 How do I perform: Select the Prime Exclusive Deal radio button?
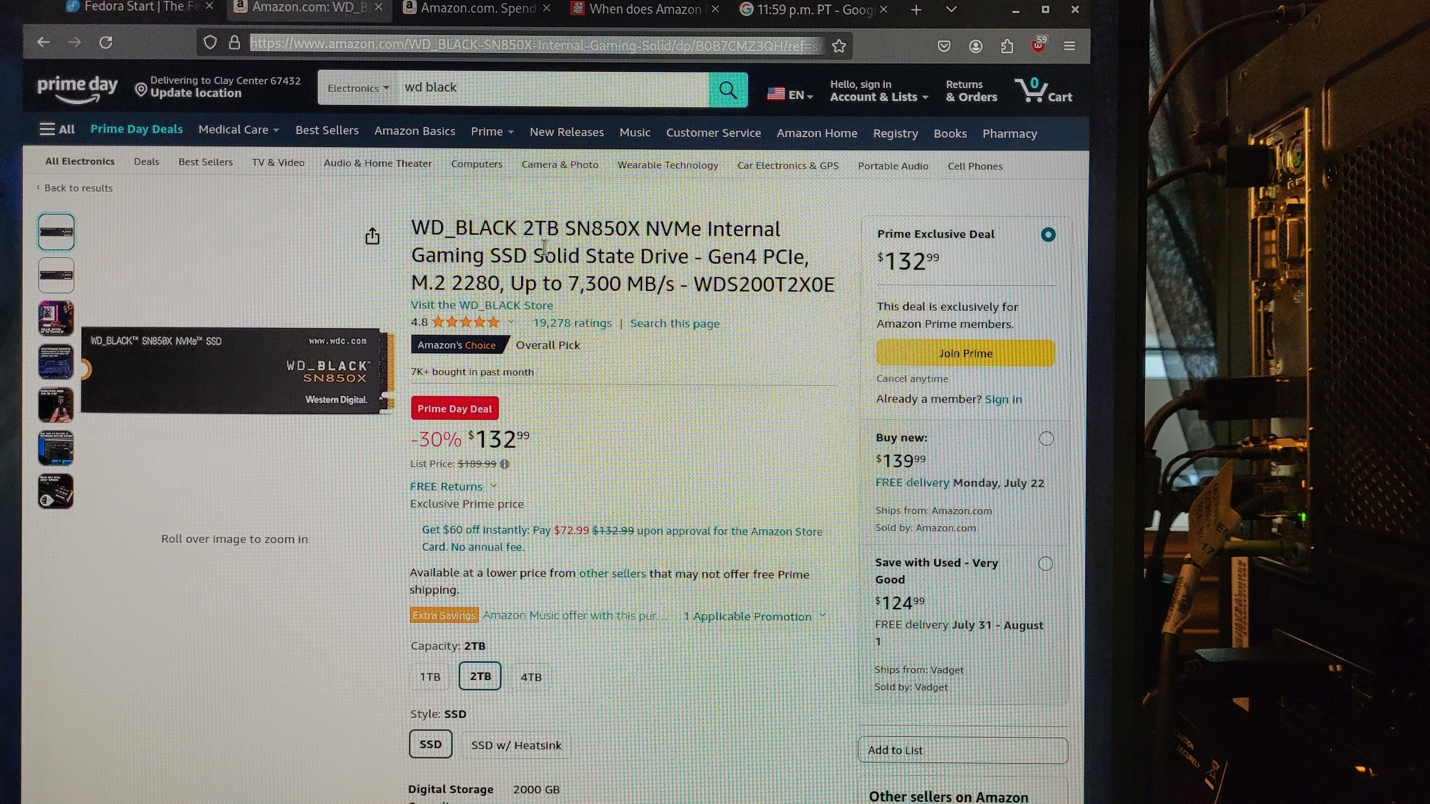(x=1048, y=235)
